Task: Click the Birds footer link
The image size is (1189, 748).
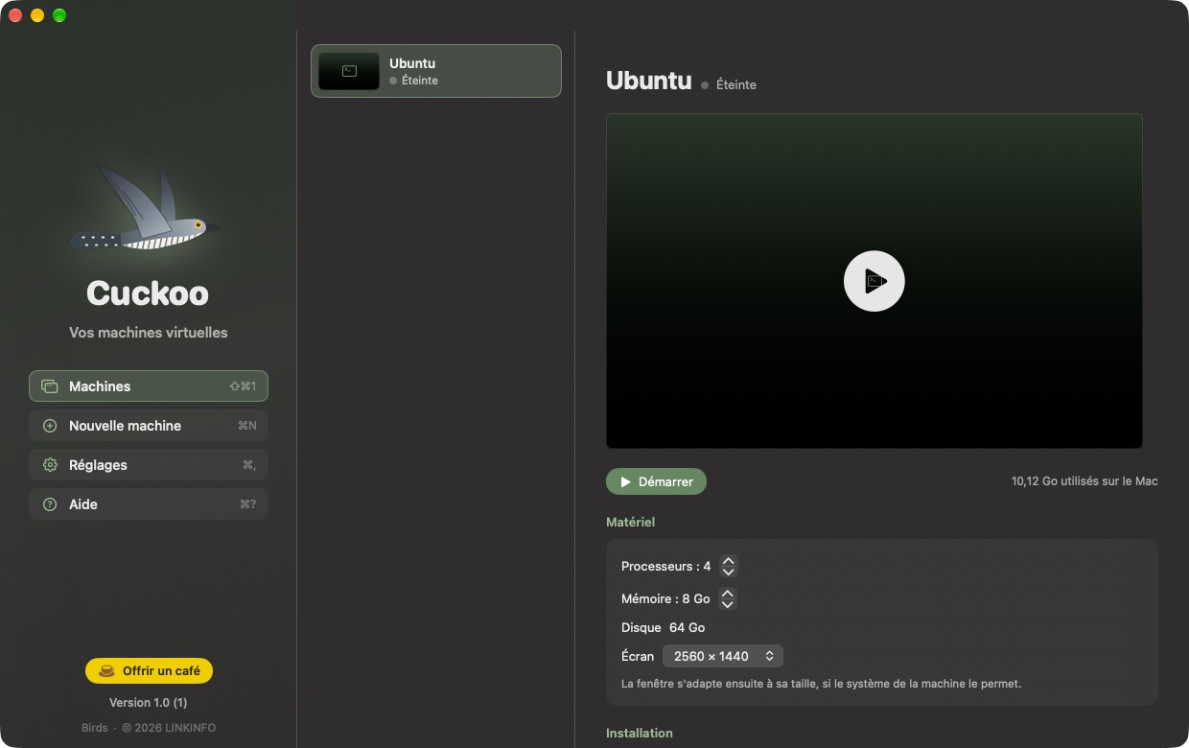Action: tap(95, 728)
